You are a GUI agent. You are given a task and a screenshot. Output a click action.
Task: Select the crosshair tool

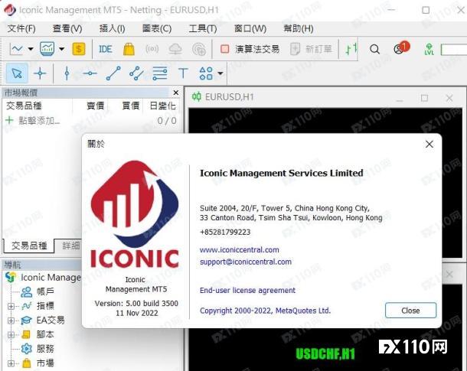[x=40, y=73]
